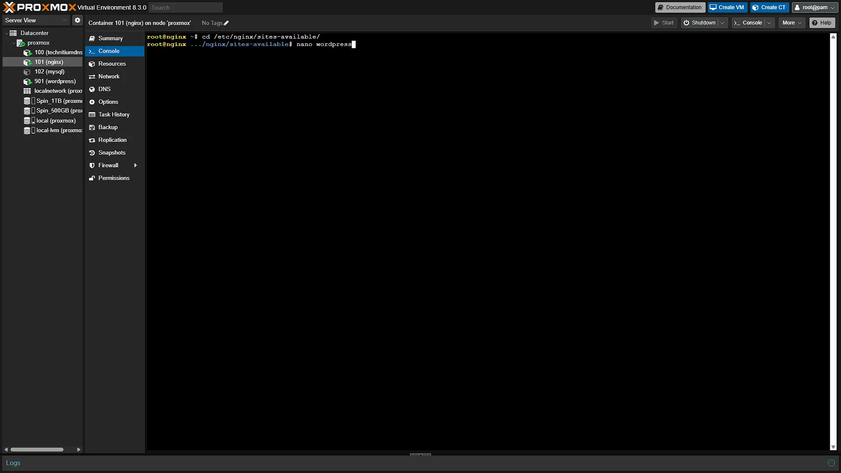Screen dimensions: 841x473
Task: Open the Network settings panel
Action: (114, 77)
